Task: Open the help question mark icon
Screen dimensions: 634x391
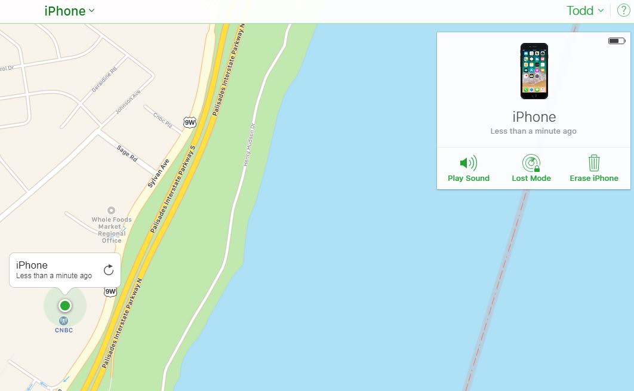Action: (623, 11)
